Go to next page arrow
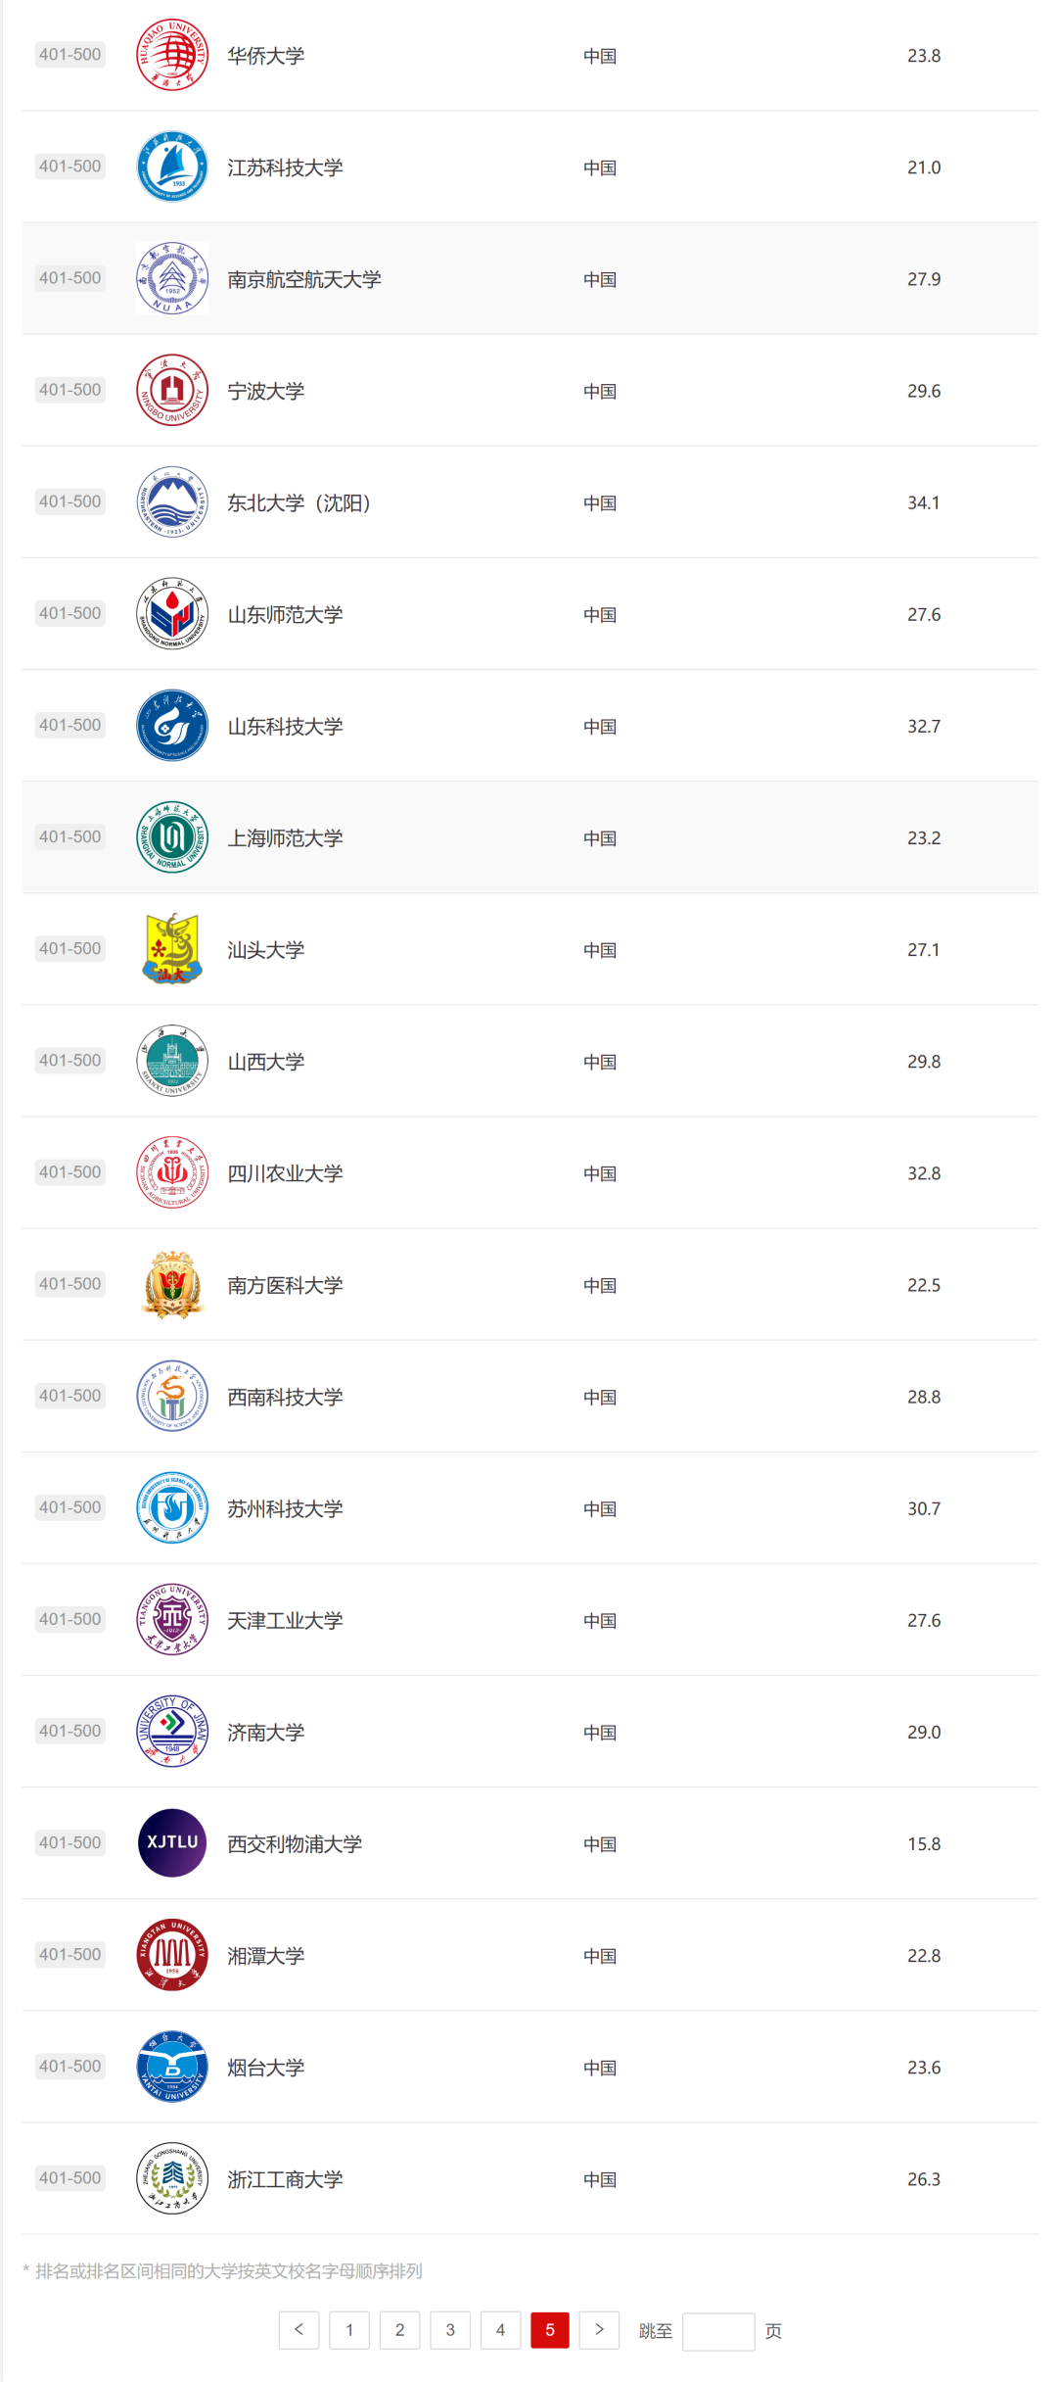The image size is (1057, 2382). click(599, 2330)
